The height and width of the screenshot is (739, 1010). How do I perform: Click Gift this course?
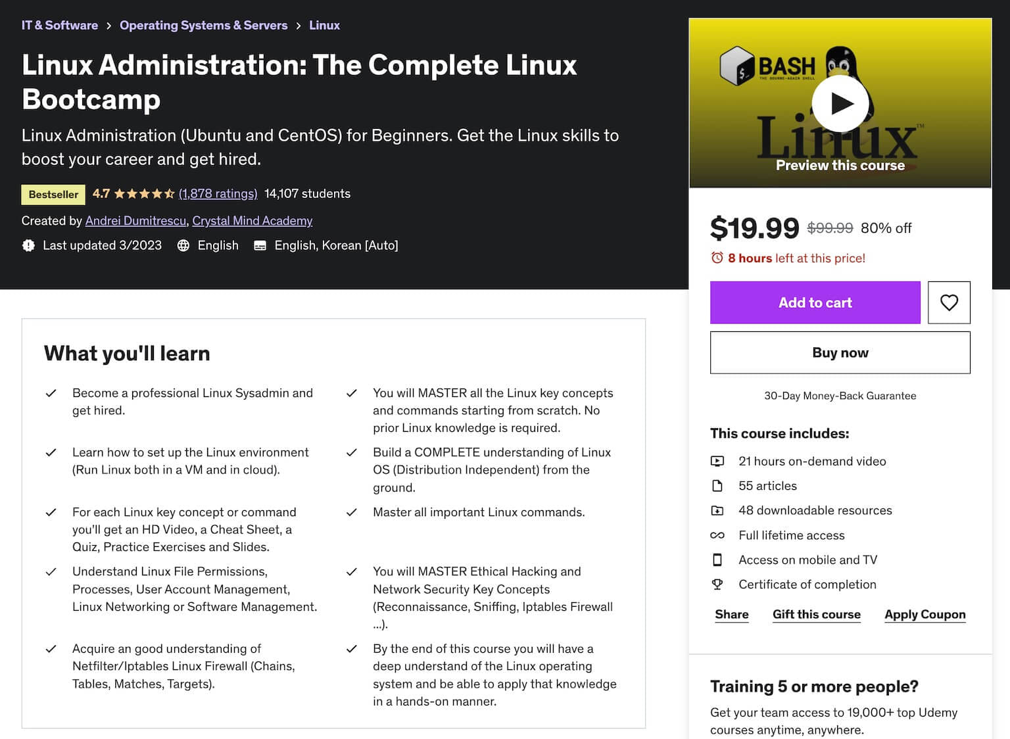(816, 614)
